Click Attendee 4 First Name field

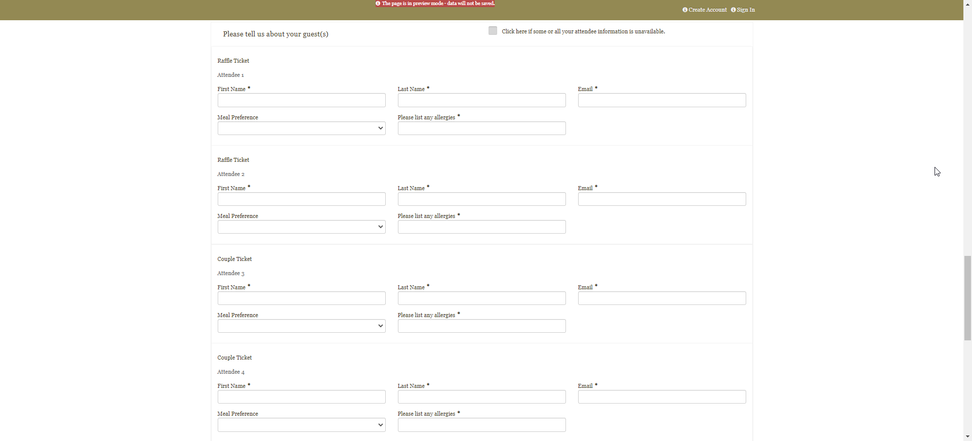click(x=302, y=397)
